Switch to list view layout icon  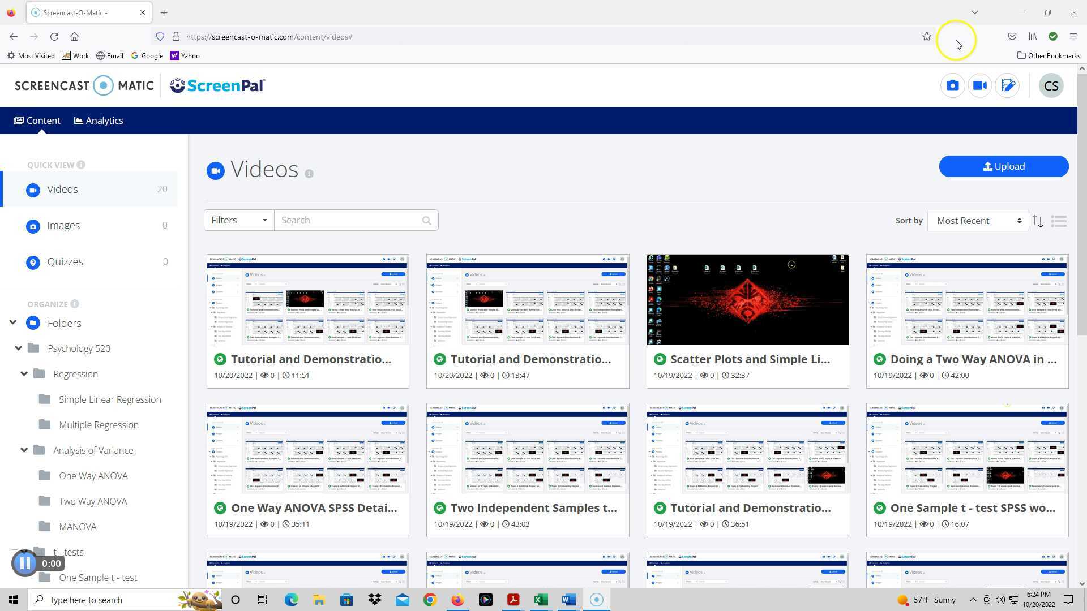tap(1058, 221)
